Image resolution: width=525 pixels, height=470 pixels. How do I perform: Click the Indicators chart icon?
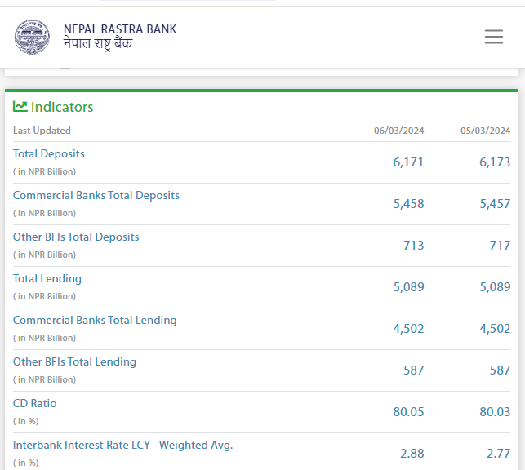[20, 107]
